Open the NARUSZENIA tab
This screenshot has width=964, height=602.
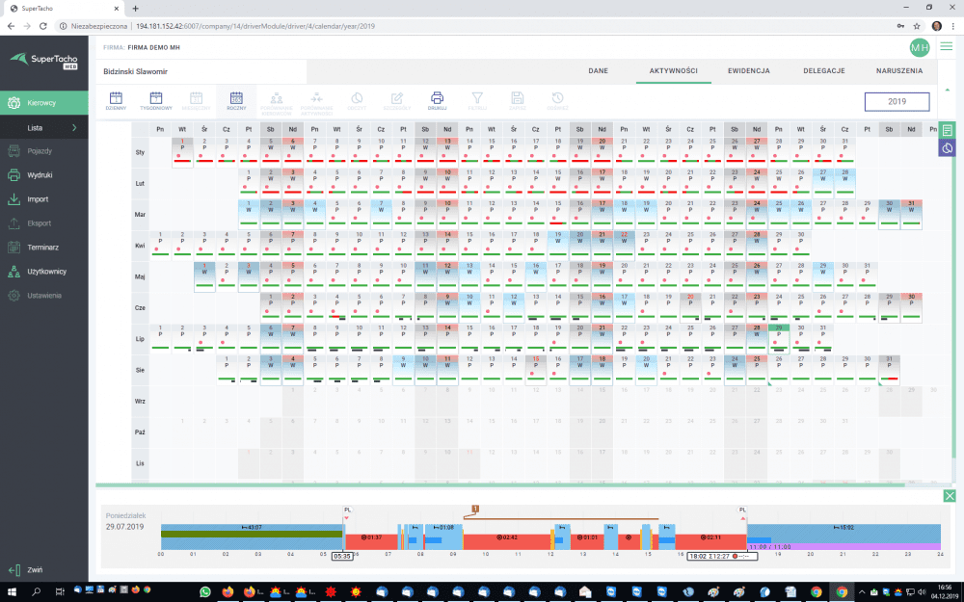899,71
